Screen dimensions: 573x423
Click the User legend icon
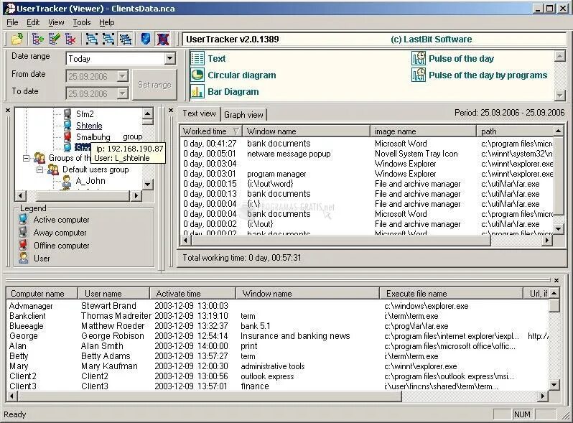[24, 258]
